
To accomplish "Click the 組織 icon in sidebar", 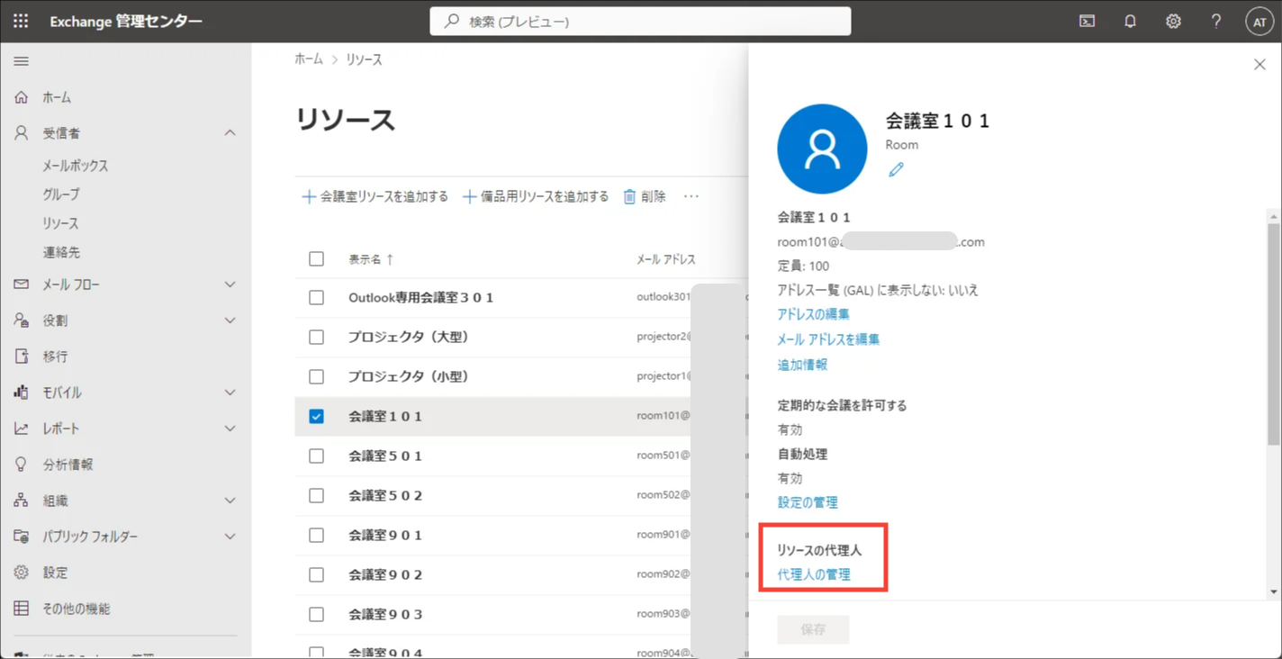I will 22,501.
